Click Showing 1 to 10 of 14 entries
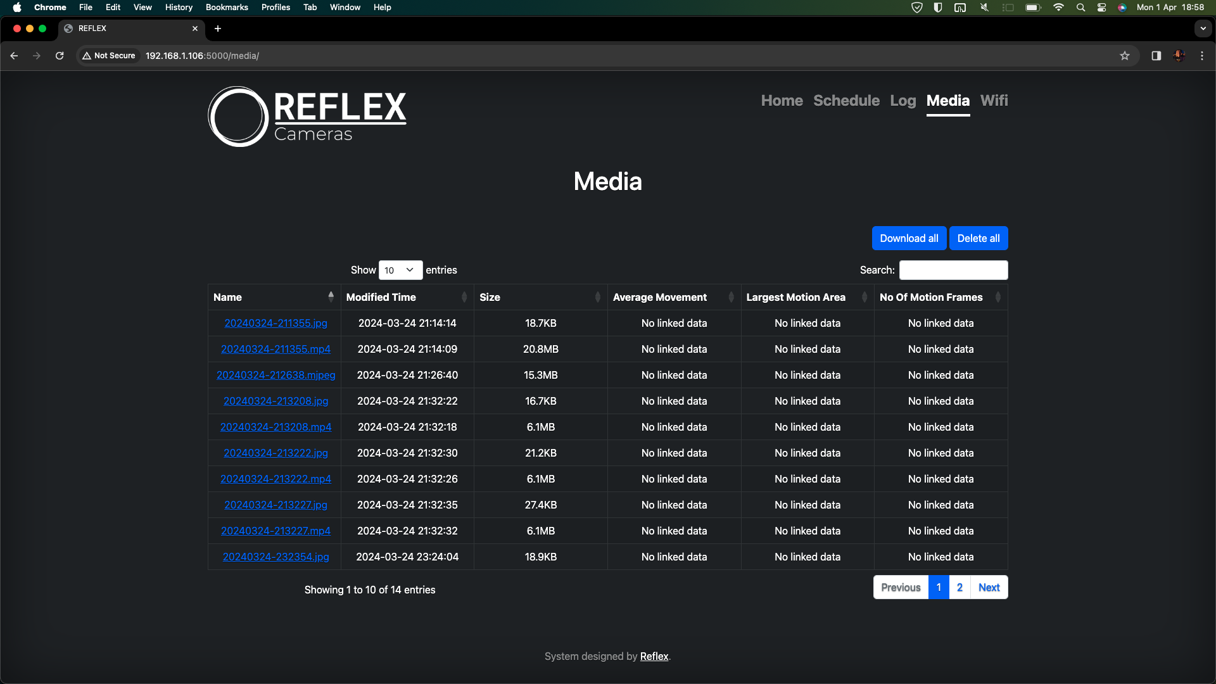 coord(370,590)
